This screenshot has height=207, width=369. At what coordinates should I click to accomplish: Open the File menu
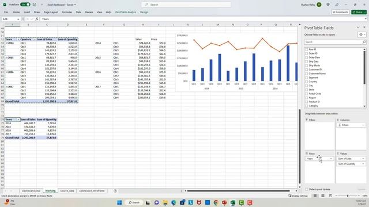[6, 12]
